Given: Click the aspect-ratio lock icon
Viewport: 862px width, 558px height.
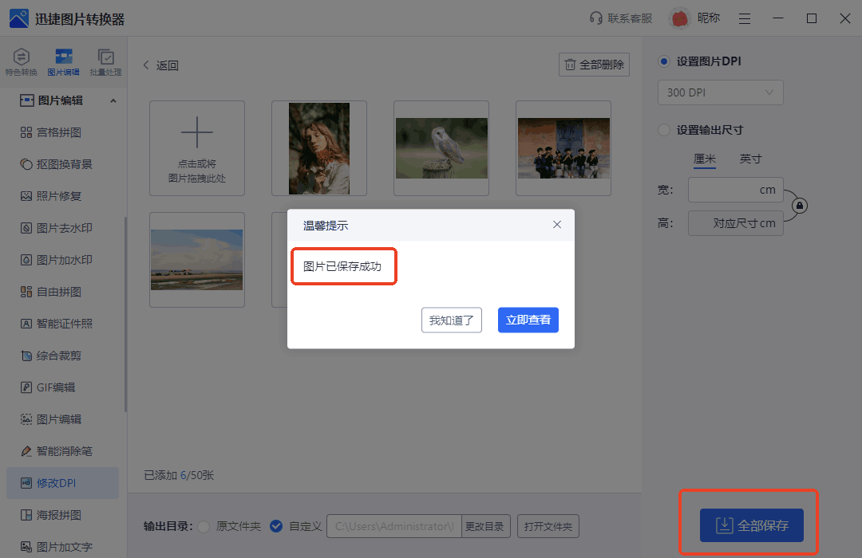Looking at the screenshot, I should (x=798, y=206).
